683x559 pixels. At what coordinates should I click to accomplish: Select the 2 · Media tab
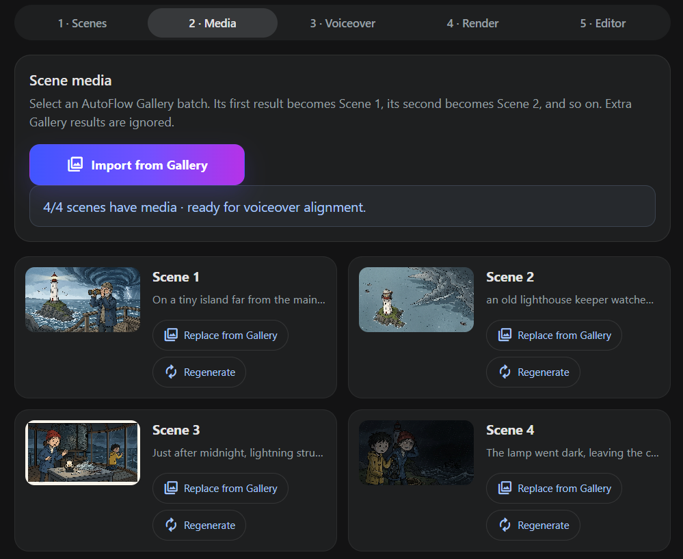pos(213,23)
